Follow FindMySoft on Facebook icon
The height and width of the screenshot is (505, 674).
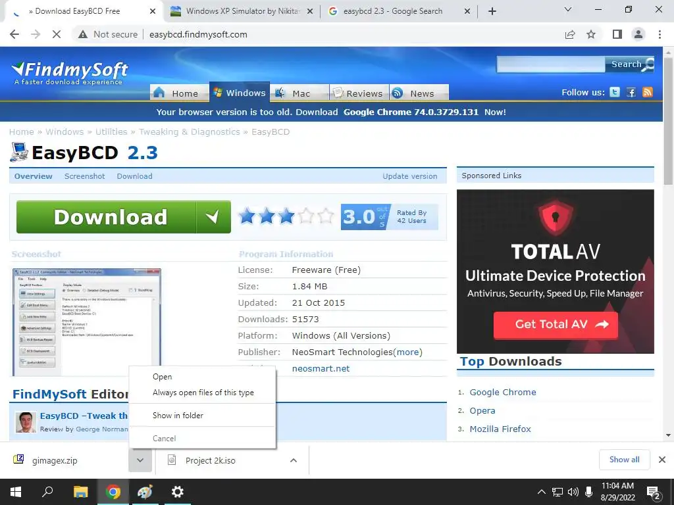(x=631, y=92)
